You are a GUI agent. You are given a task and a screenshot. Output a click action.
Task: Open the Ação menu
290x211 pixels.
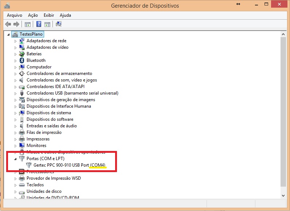click(33, 15)
